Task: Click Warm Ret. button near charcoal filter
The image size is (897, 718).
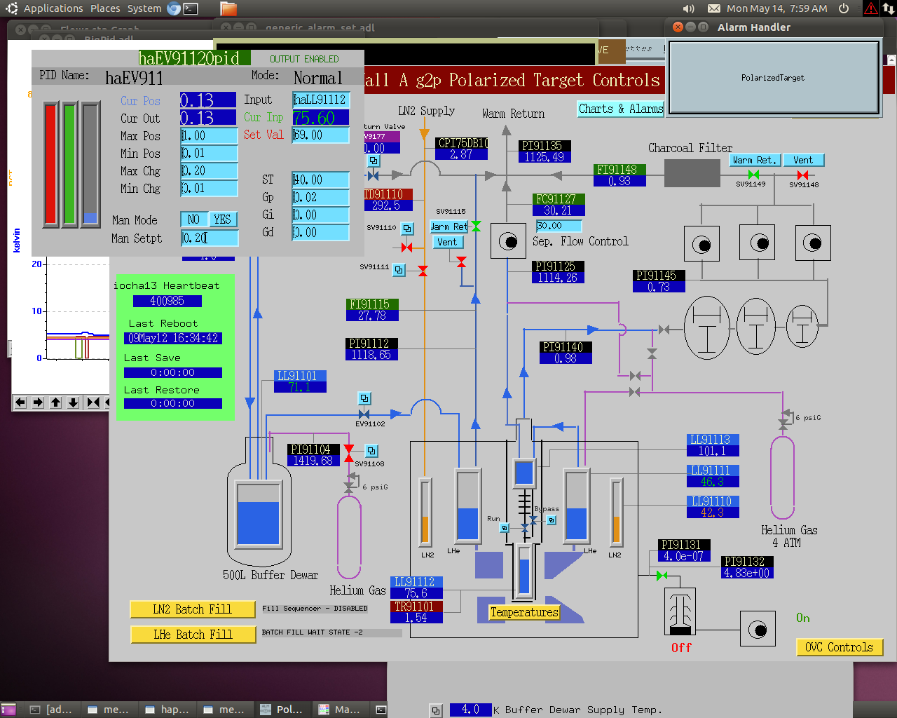Action: (x=755, y=160)
